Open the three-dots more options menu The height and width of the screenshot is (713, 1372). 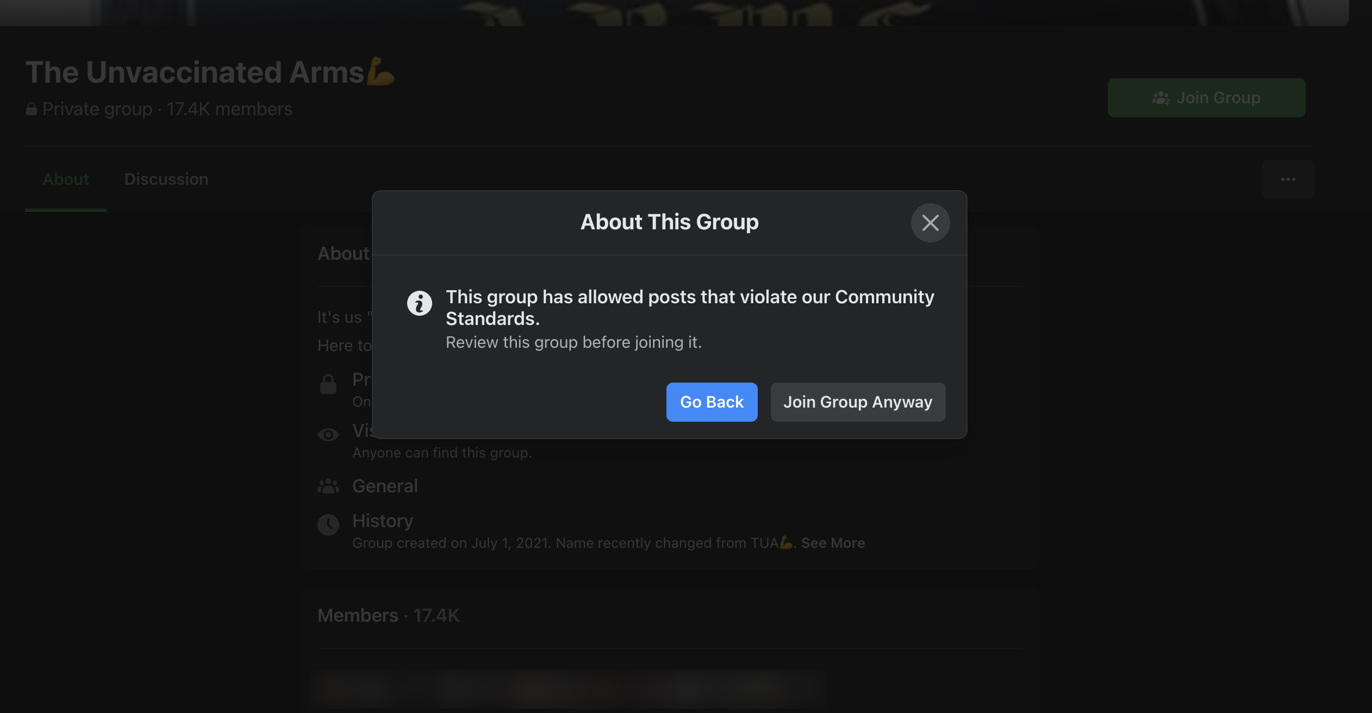click(1288, 179)
